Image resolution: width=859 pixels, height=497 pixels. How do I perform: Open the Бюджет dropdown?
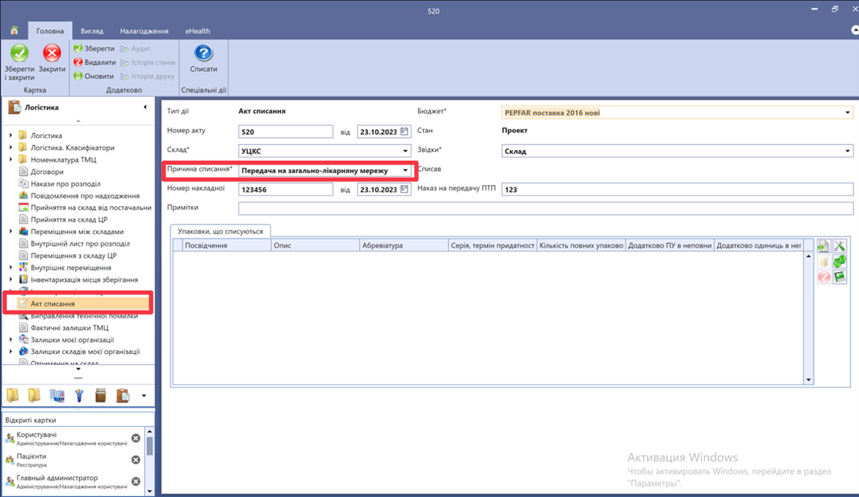pyautogui.click(x=848, y=113)
